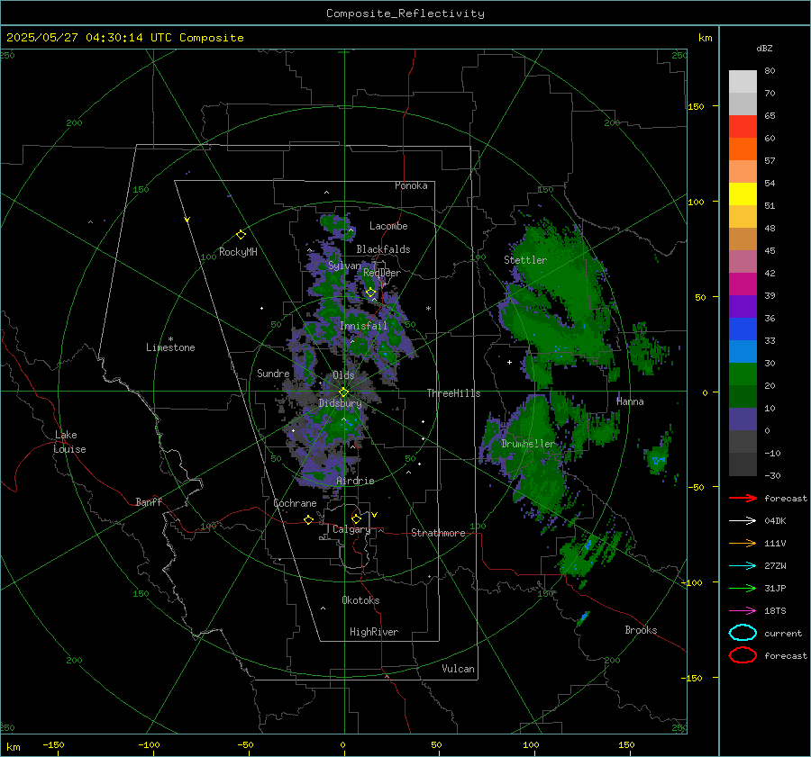
Task: Click the light blue 33 dBZ swatch
Action: tap(743, 351)
